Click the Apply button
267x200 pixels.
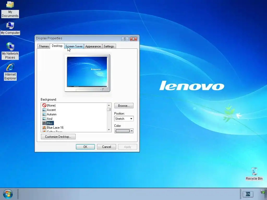(128, 147)
